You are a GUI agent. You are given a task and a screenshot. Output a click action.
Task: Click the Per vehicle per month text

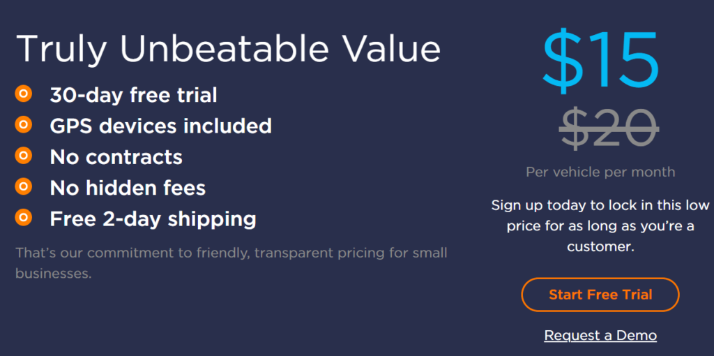point(600,172)
